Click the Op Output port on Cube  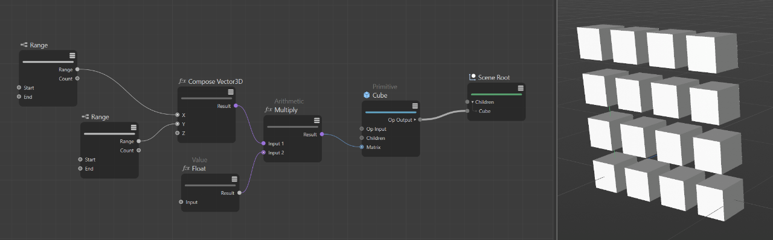coord(420,120)
